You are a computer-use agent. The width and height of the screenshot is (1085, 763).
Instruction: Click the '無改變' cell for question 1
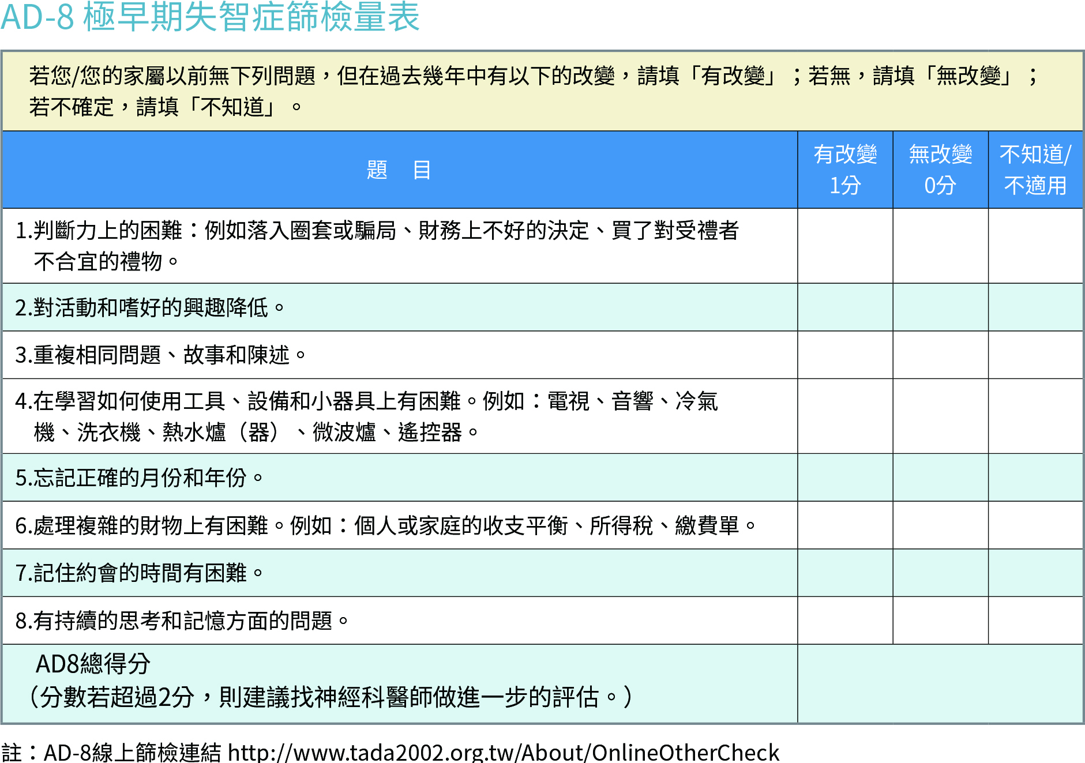(x=940, y=246)
